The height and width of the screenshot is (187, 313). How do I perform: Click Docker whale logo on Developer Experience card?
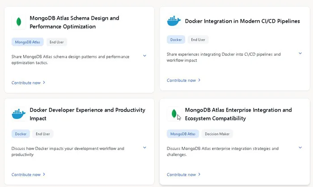point(18,114)
